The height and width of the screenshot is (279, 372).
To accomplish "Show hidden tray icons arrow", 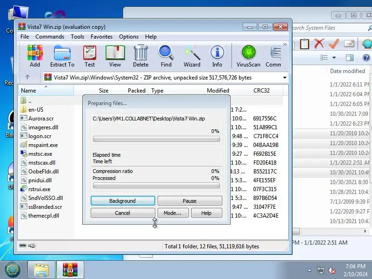I will [x=309, y=270].
